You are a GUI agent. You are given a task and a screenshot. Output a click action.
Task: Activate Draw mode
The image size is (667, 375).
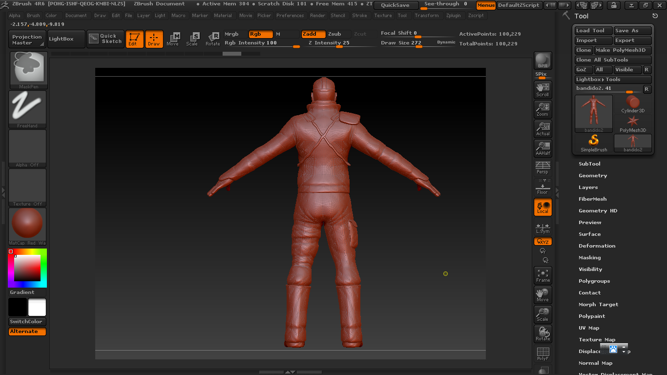pos(154,39)
